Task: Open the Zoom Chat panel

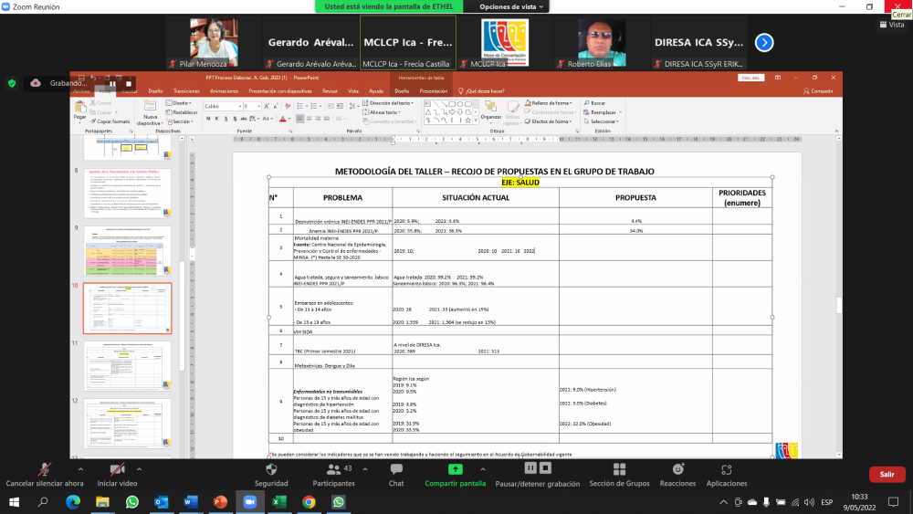Action: pos(396,468)
